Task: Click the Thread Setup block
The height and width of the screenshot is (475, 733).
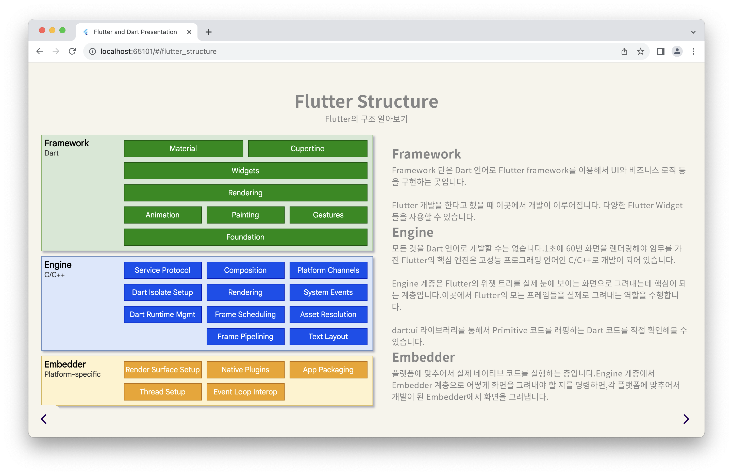Action: (163, 392)
